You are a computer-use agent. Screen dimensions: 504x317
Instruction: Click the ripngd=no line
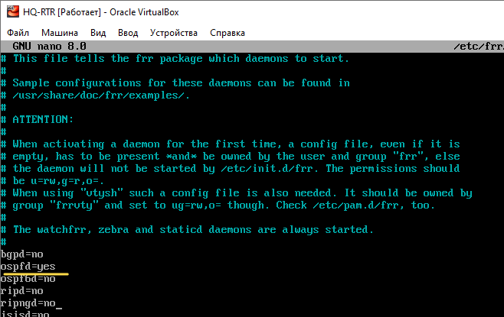coord(28,303)
